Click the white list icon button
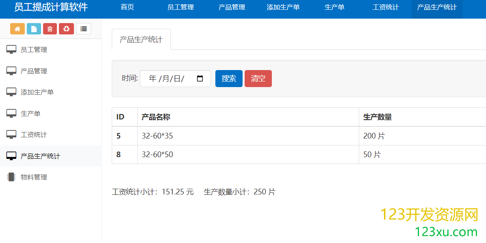486x243 pixels. coord(83,29)
